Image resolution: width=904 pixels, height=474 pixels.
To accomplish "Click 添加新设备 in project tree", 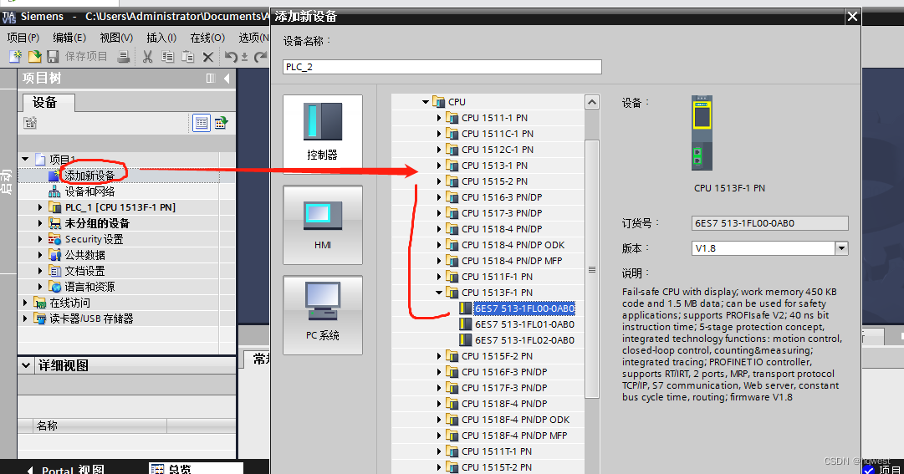I will point(90,176).
